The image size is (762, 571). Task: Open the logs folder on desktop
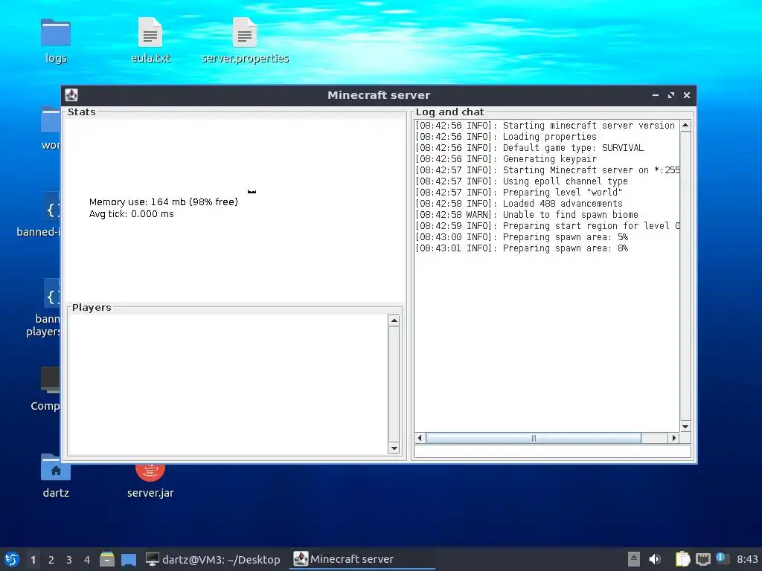pyautogui.click(x=56, y=33)
